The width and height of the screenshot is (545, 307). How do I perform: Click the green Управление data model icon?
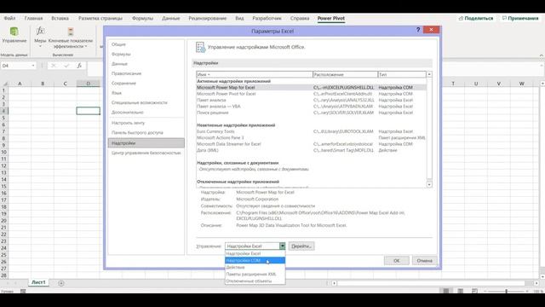tap(14, 32)
